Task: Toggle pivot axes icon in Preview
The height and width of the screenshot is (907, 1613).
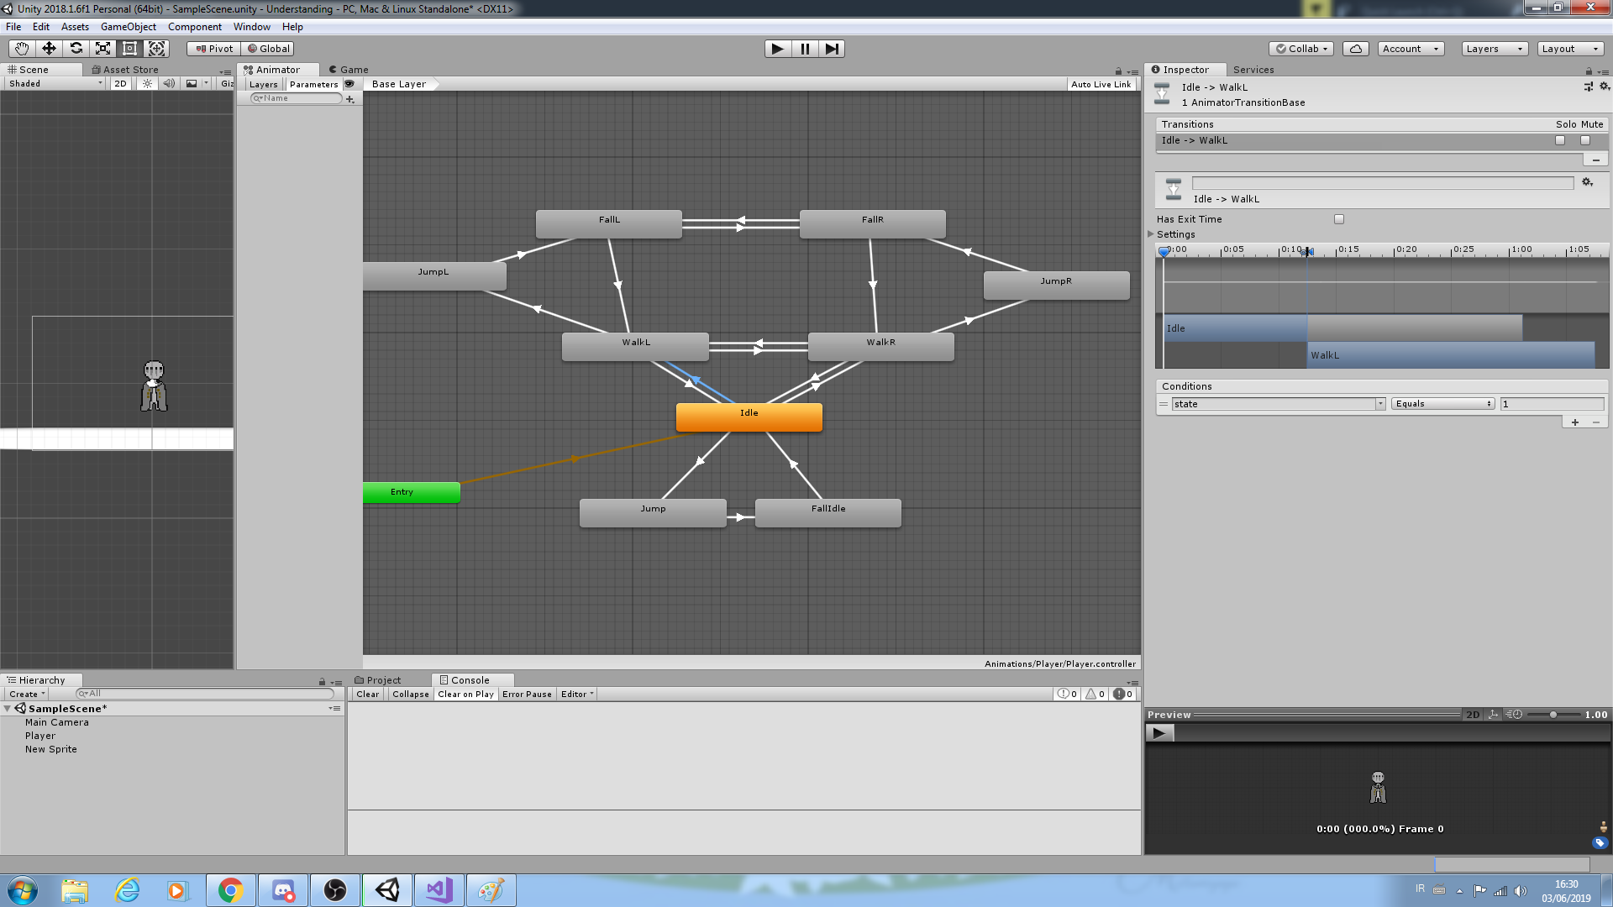Action: pos(1493,715)
